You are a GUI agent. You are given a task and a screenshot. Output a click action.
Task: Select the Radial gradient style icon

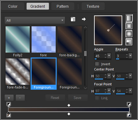point(129,42)
